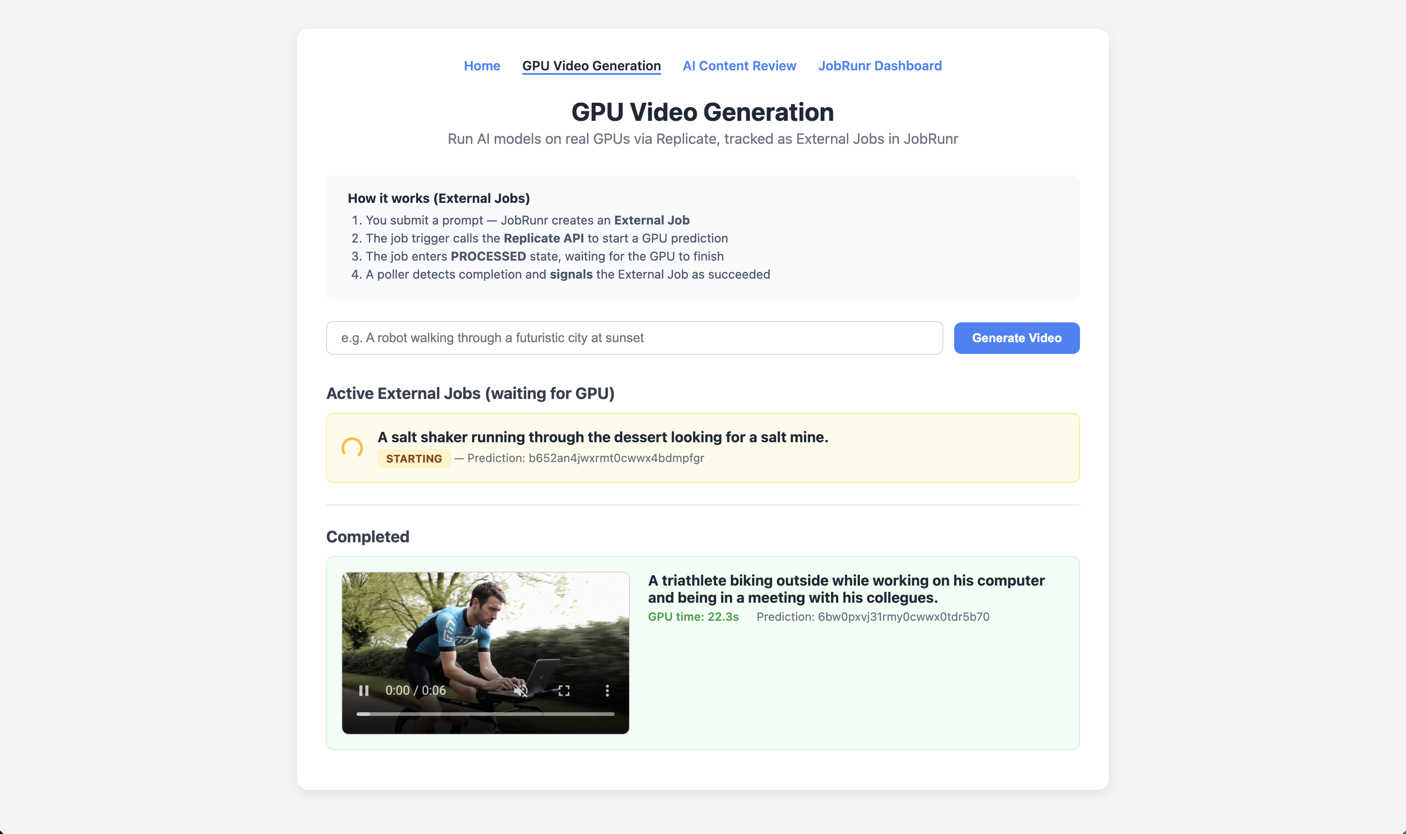Viewport: 1406px width, 834px height.
Task: Open the JobRunr Dashboard link
Action: 879,66
